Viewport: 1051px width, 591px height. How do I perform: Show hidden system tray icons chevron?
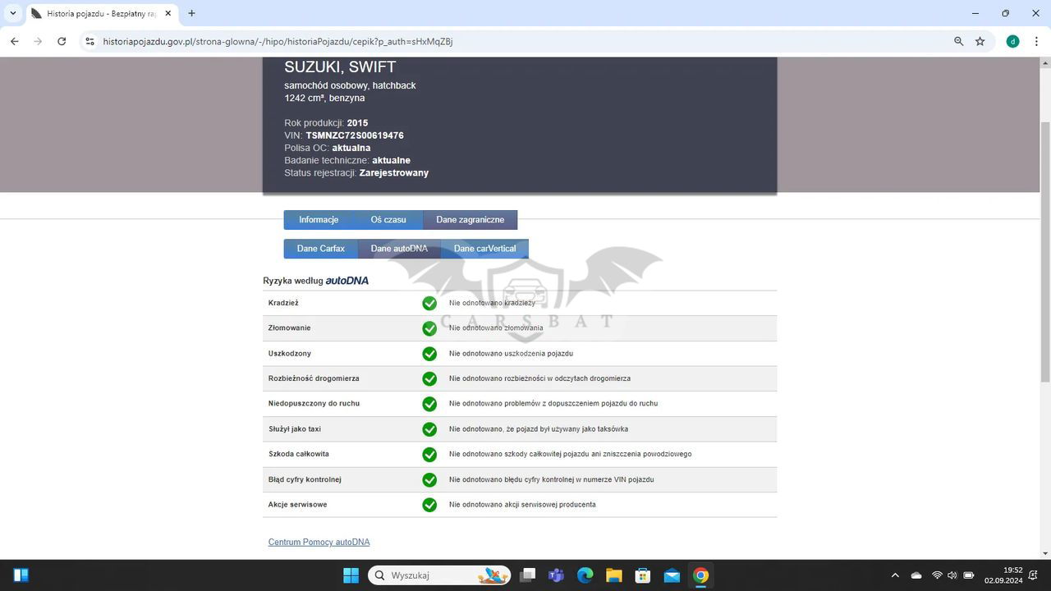coord(895,575)
